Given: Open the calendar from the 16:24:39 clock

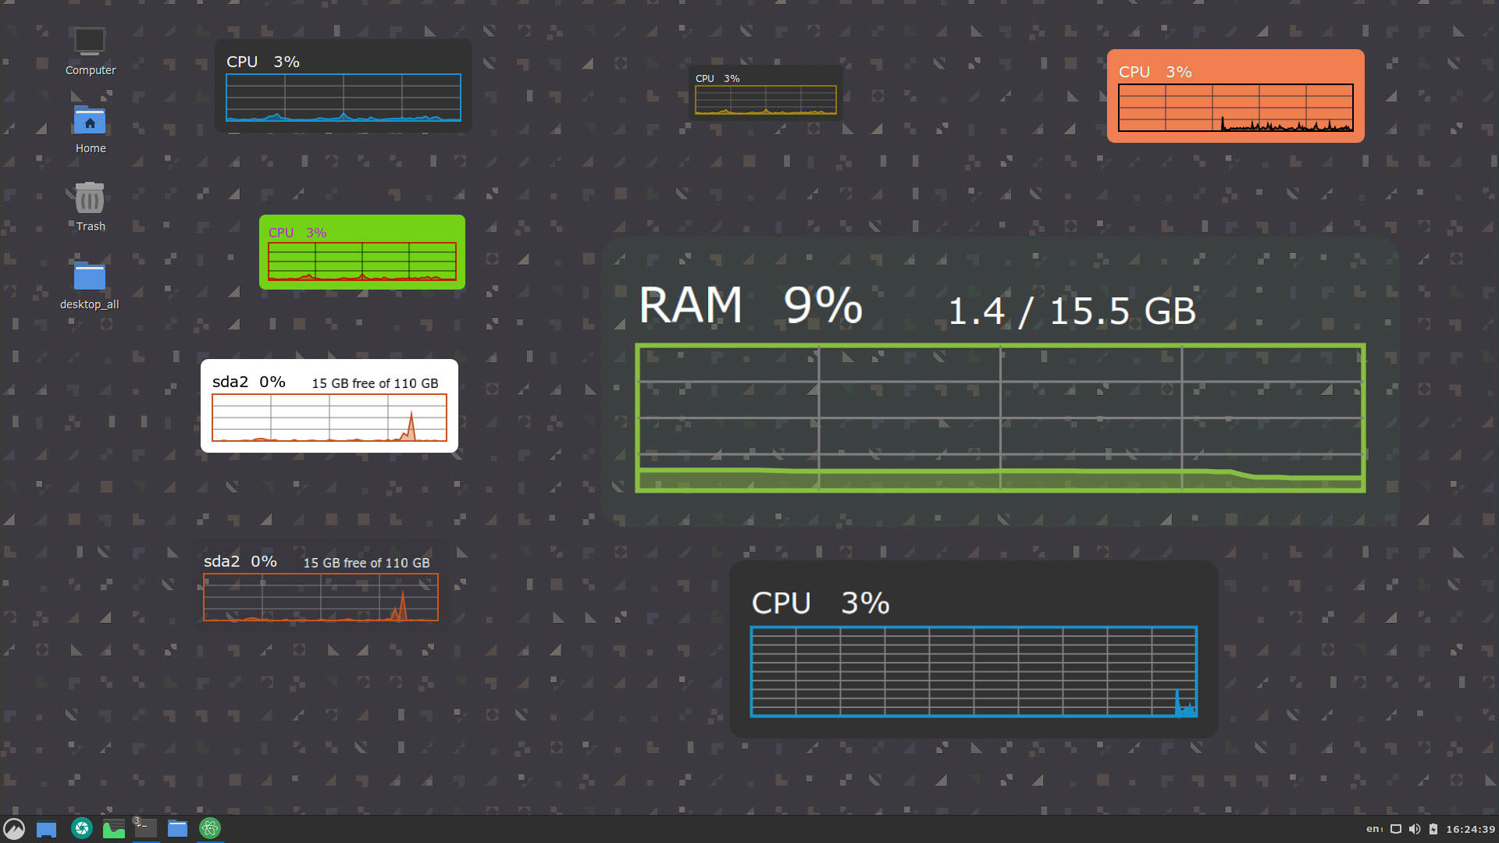Looking at the screenshot, I should coord(1470,829).
